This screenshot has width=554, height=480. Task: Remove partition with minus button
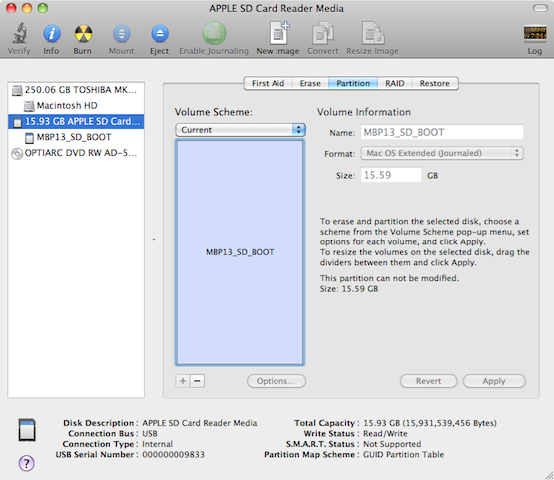click(198, 381)
